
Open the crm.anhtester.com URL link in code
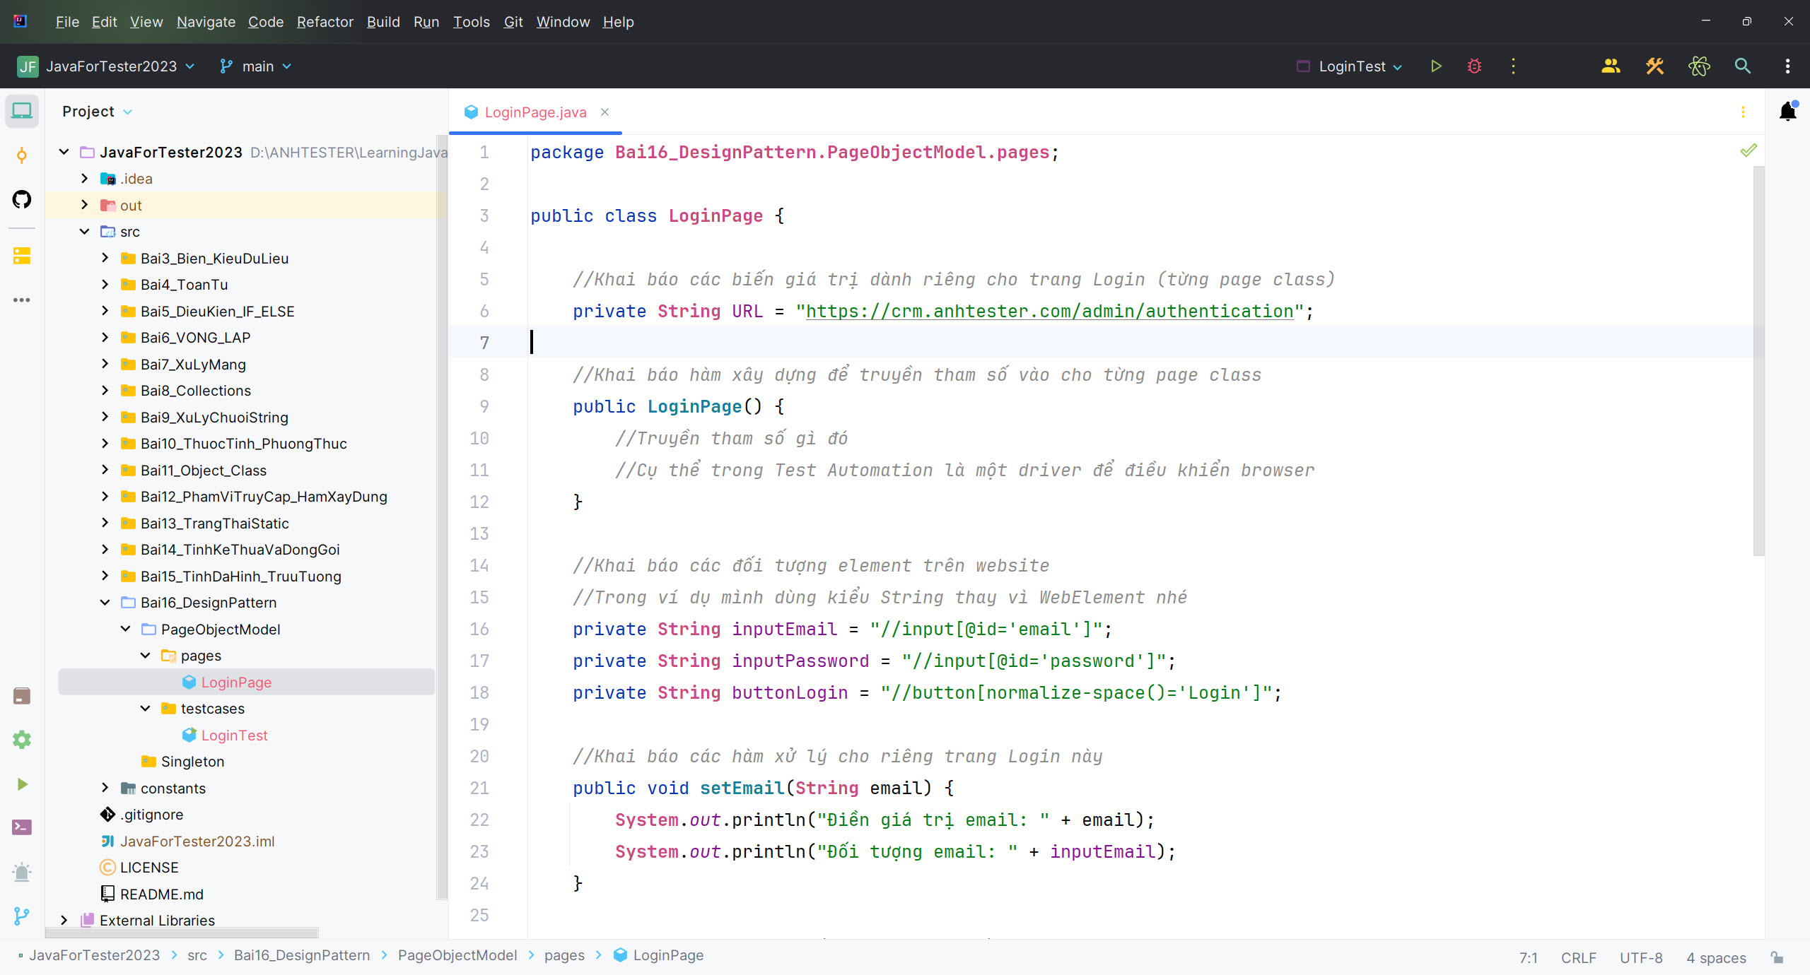point(1049,311)
